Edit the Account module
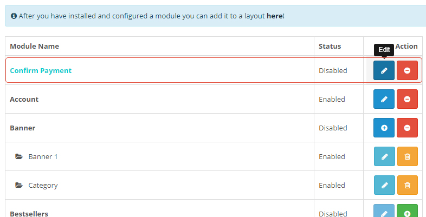 [x=384, y=99]
